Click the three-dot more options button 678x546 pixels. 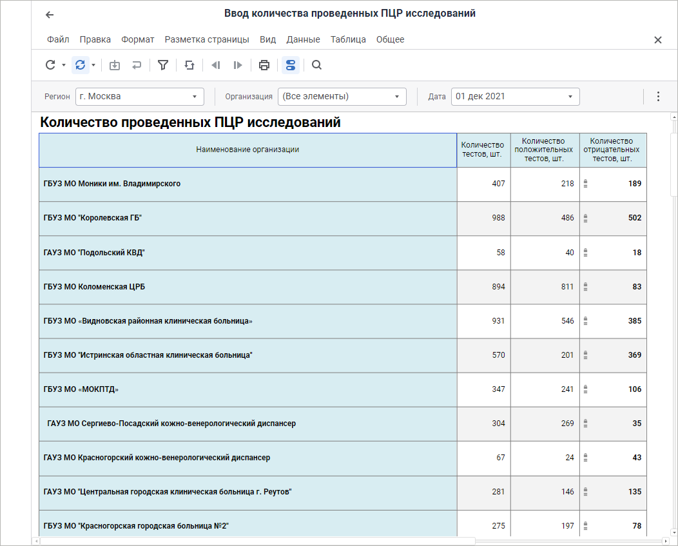pos(658,97)
